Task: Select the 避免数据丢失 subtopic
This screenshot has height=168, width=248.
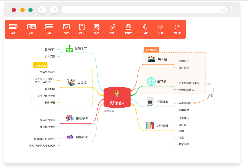Action: click(x=186, y=90)
